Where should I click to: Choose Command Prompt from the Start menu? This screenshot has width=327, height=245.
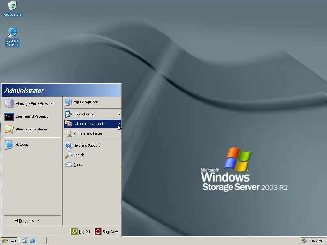pos(32,116)
